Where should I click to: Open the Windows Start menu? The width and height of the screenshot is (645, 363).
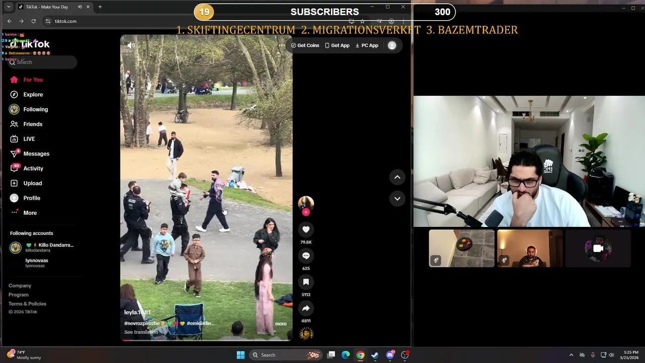pyautogui.click(x=240, y=355)
